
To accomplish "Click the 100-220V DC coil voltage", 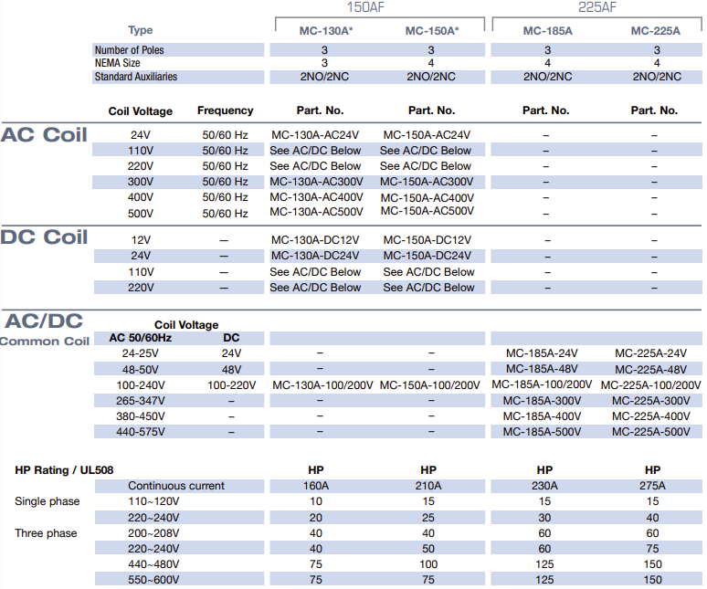I will click(x=231, y=385).
